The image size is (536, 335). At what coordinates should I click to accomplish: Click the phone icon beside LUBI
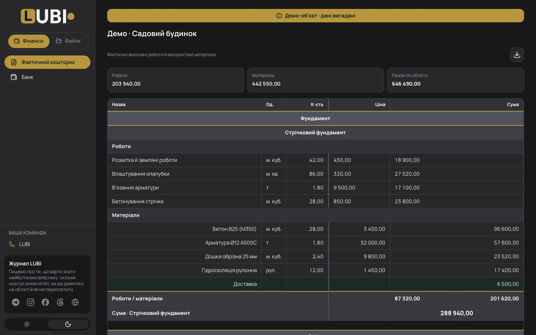[x=12, y=244]
